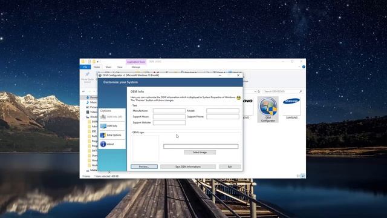Click the Select Image button
This screenshot has height=218, width=387.
(x=200, y=153)
